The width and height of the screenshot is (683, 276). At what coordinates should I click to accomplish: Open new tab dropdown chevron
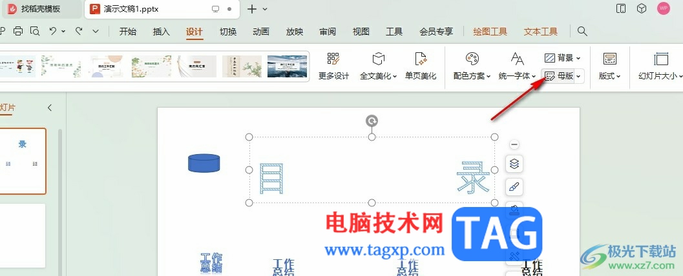(265, 9)
